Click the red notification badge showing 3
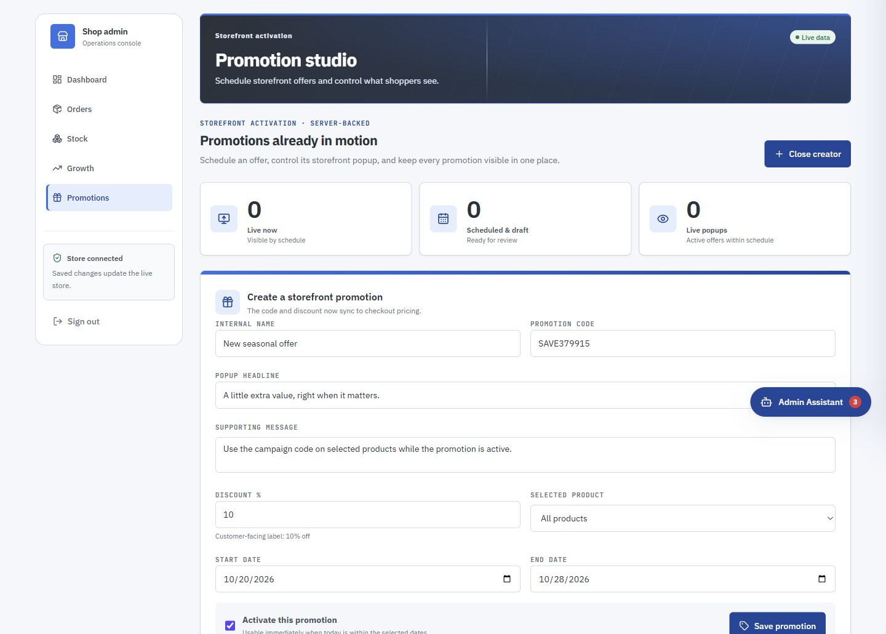 click(x=855, y=402)
